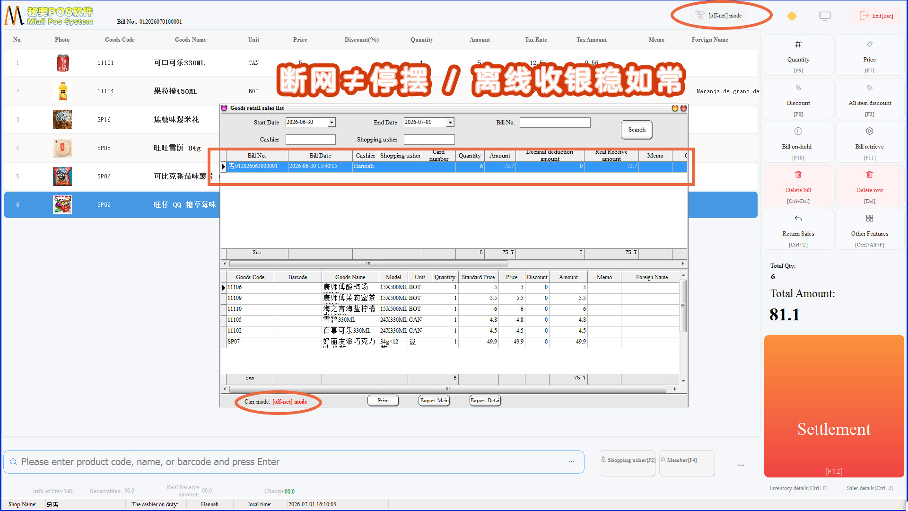The image size is (908, 511).
Task: Click the Exit[Esc] button
Action: pos(876,16)
